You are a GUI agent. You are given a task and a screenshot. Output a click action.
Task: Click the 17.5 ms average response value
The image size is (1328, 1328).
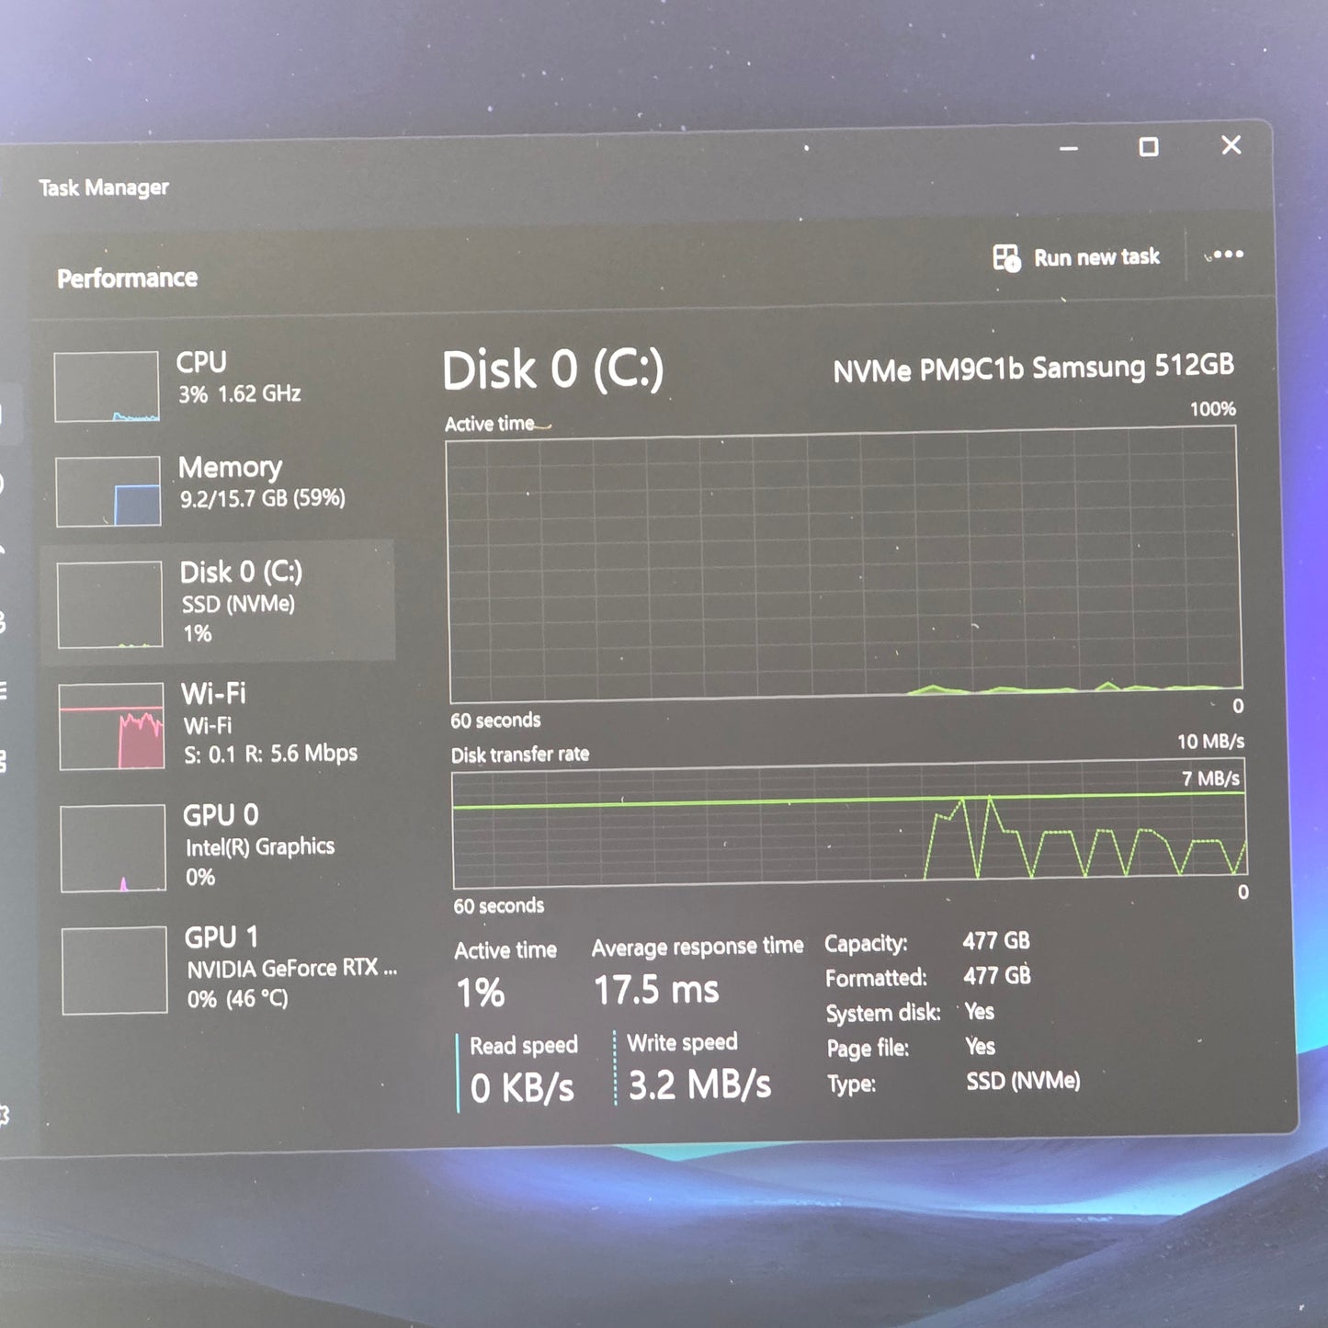click(656, 990)
